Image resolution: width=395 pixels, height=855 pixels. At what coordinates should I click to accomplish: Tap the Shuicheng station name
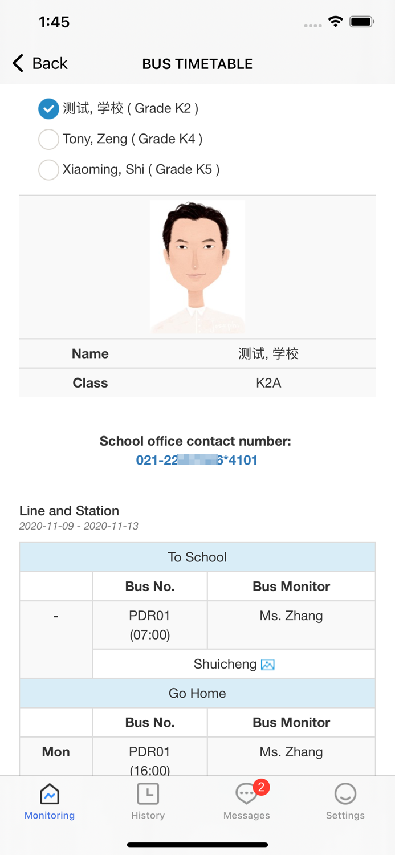click(x=225, y=665)
